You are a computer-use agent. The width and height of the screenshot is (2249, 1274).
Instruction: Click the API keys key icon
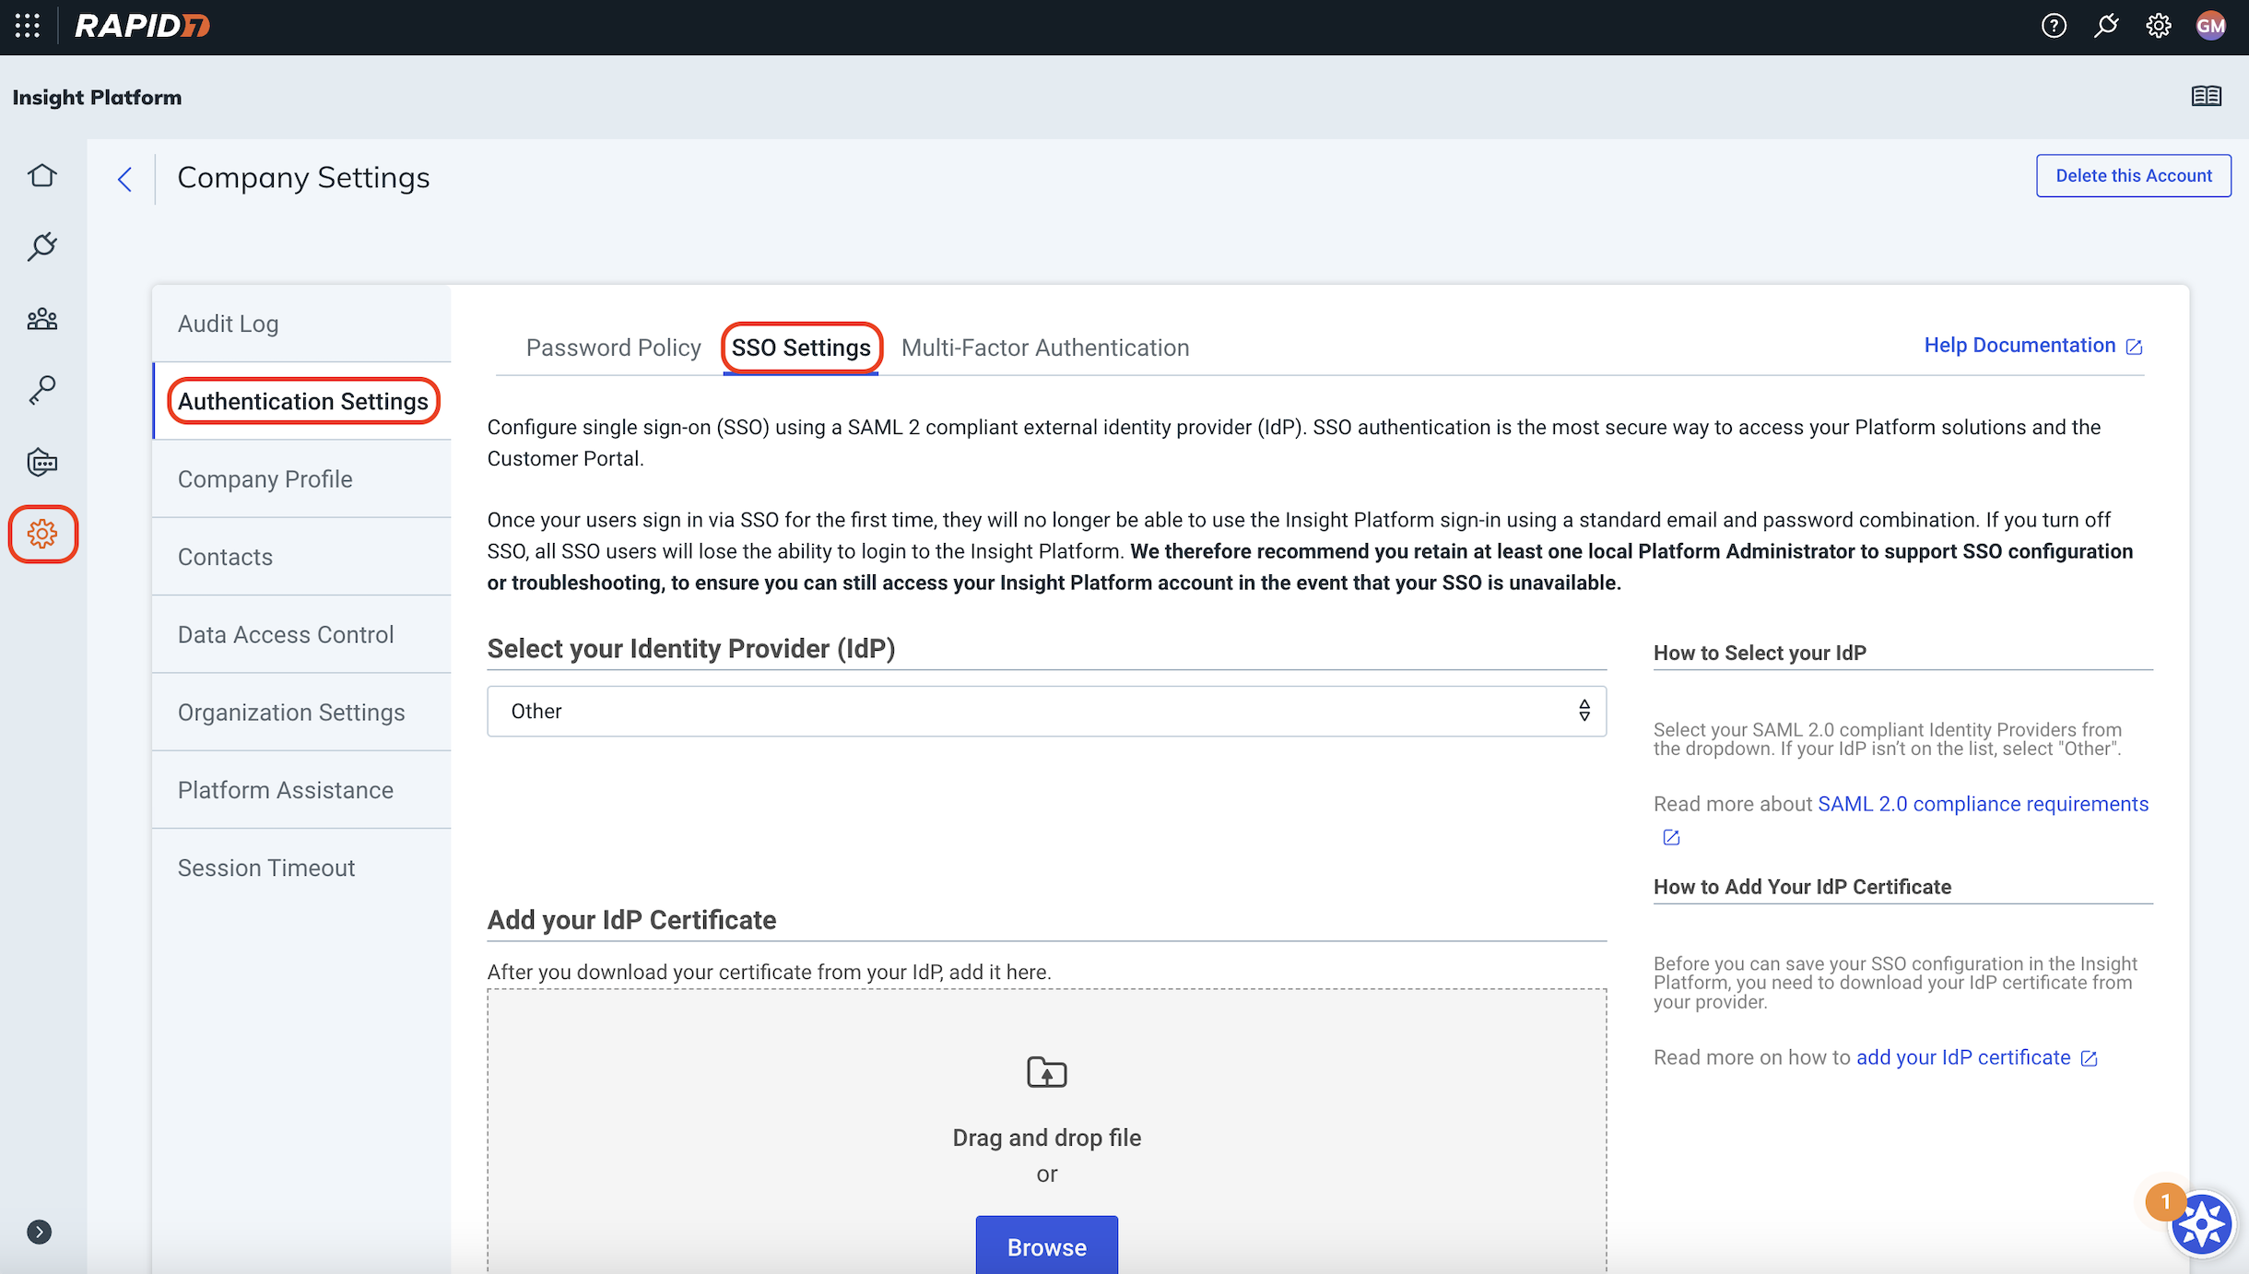pos(42,390)
